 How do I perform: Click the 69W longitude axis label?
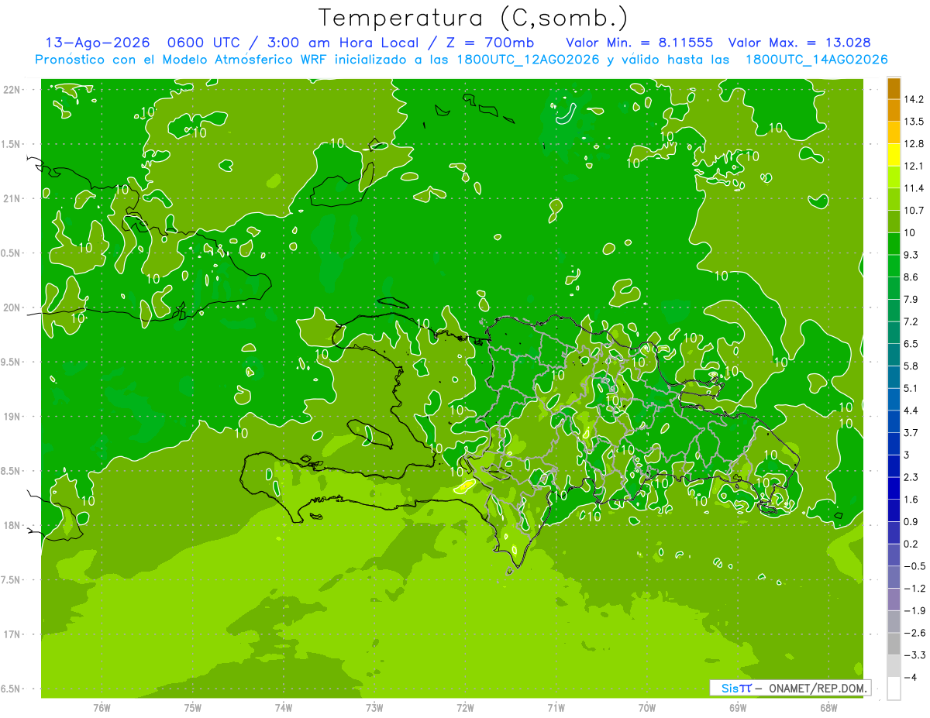click(x=738, y=708)
